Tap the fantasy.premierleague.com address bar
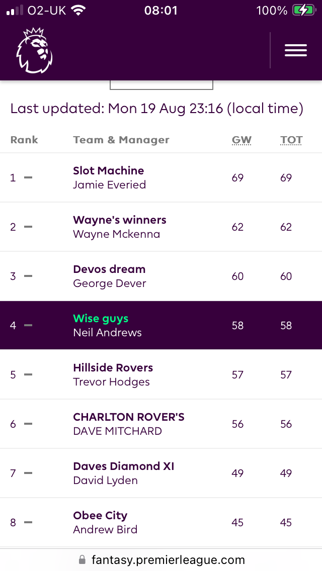The width and height of the screenshot is (322, 571). pos(161,560)
